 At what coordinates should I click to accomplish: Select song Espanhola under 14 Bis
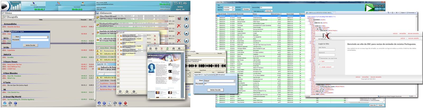11,50
